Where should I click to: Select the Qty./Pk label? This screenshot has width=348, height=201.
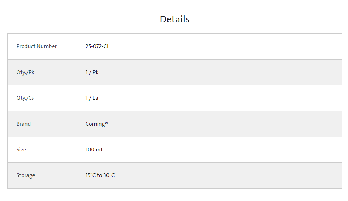pos(25,72)
